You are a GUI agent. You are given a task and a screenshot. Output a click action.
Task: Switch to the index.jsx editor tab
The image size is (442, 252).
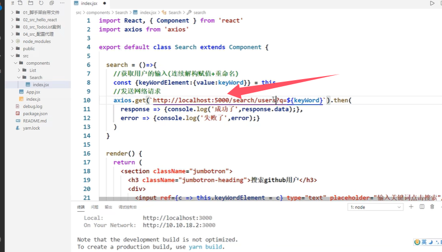point(89,4)
